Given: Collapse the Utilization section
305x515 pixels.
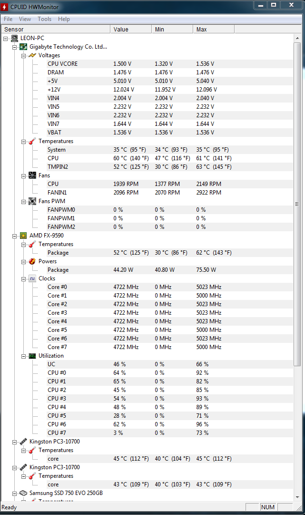Looking at the screenshot, I should coord(24,356).
